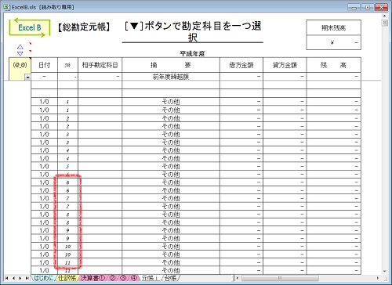
Task: Click the blue up triangle spinner
Action: (x=20, y=47)
